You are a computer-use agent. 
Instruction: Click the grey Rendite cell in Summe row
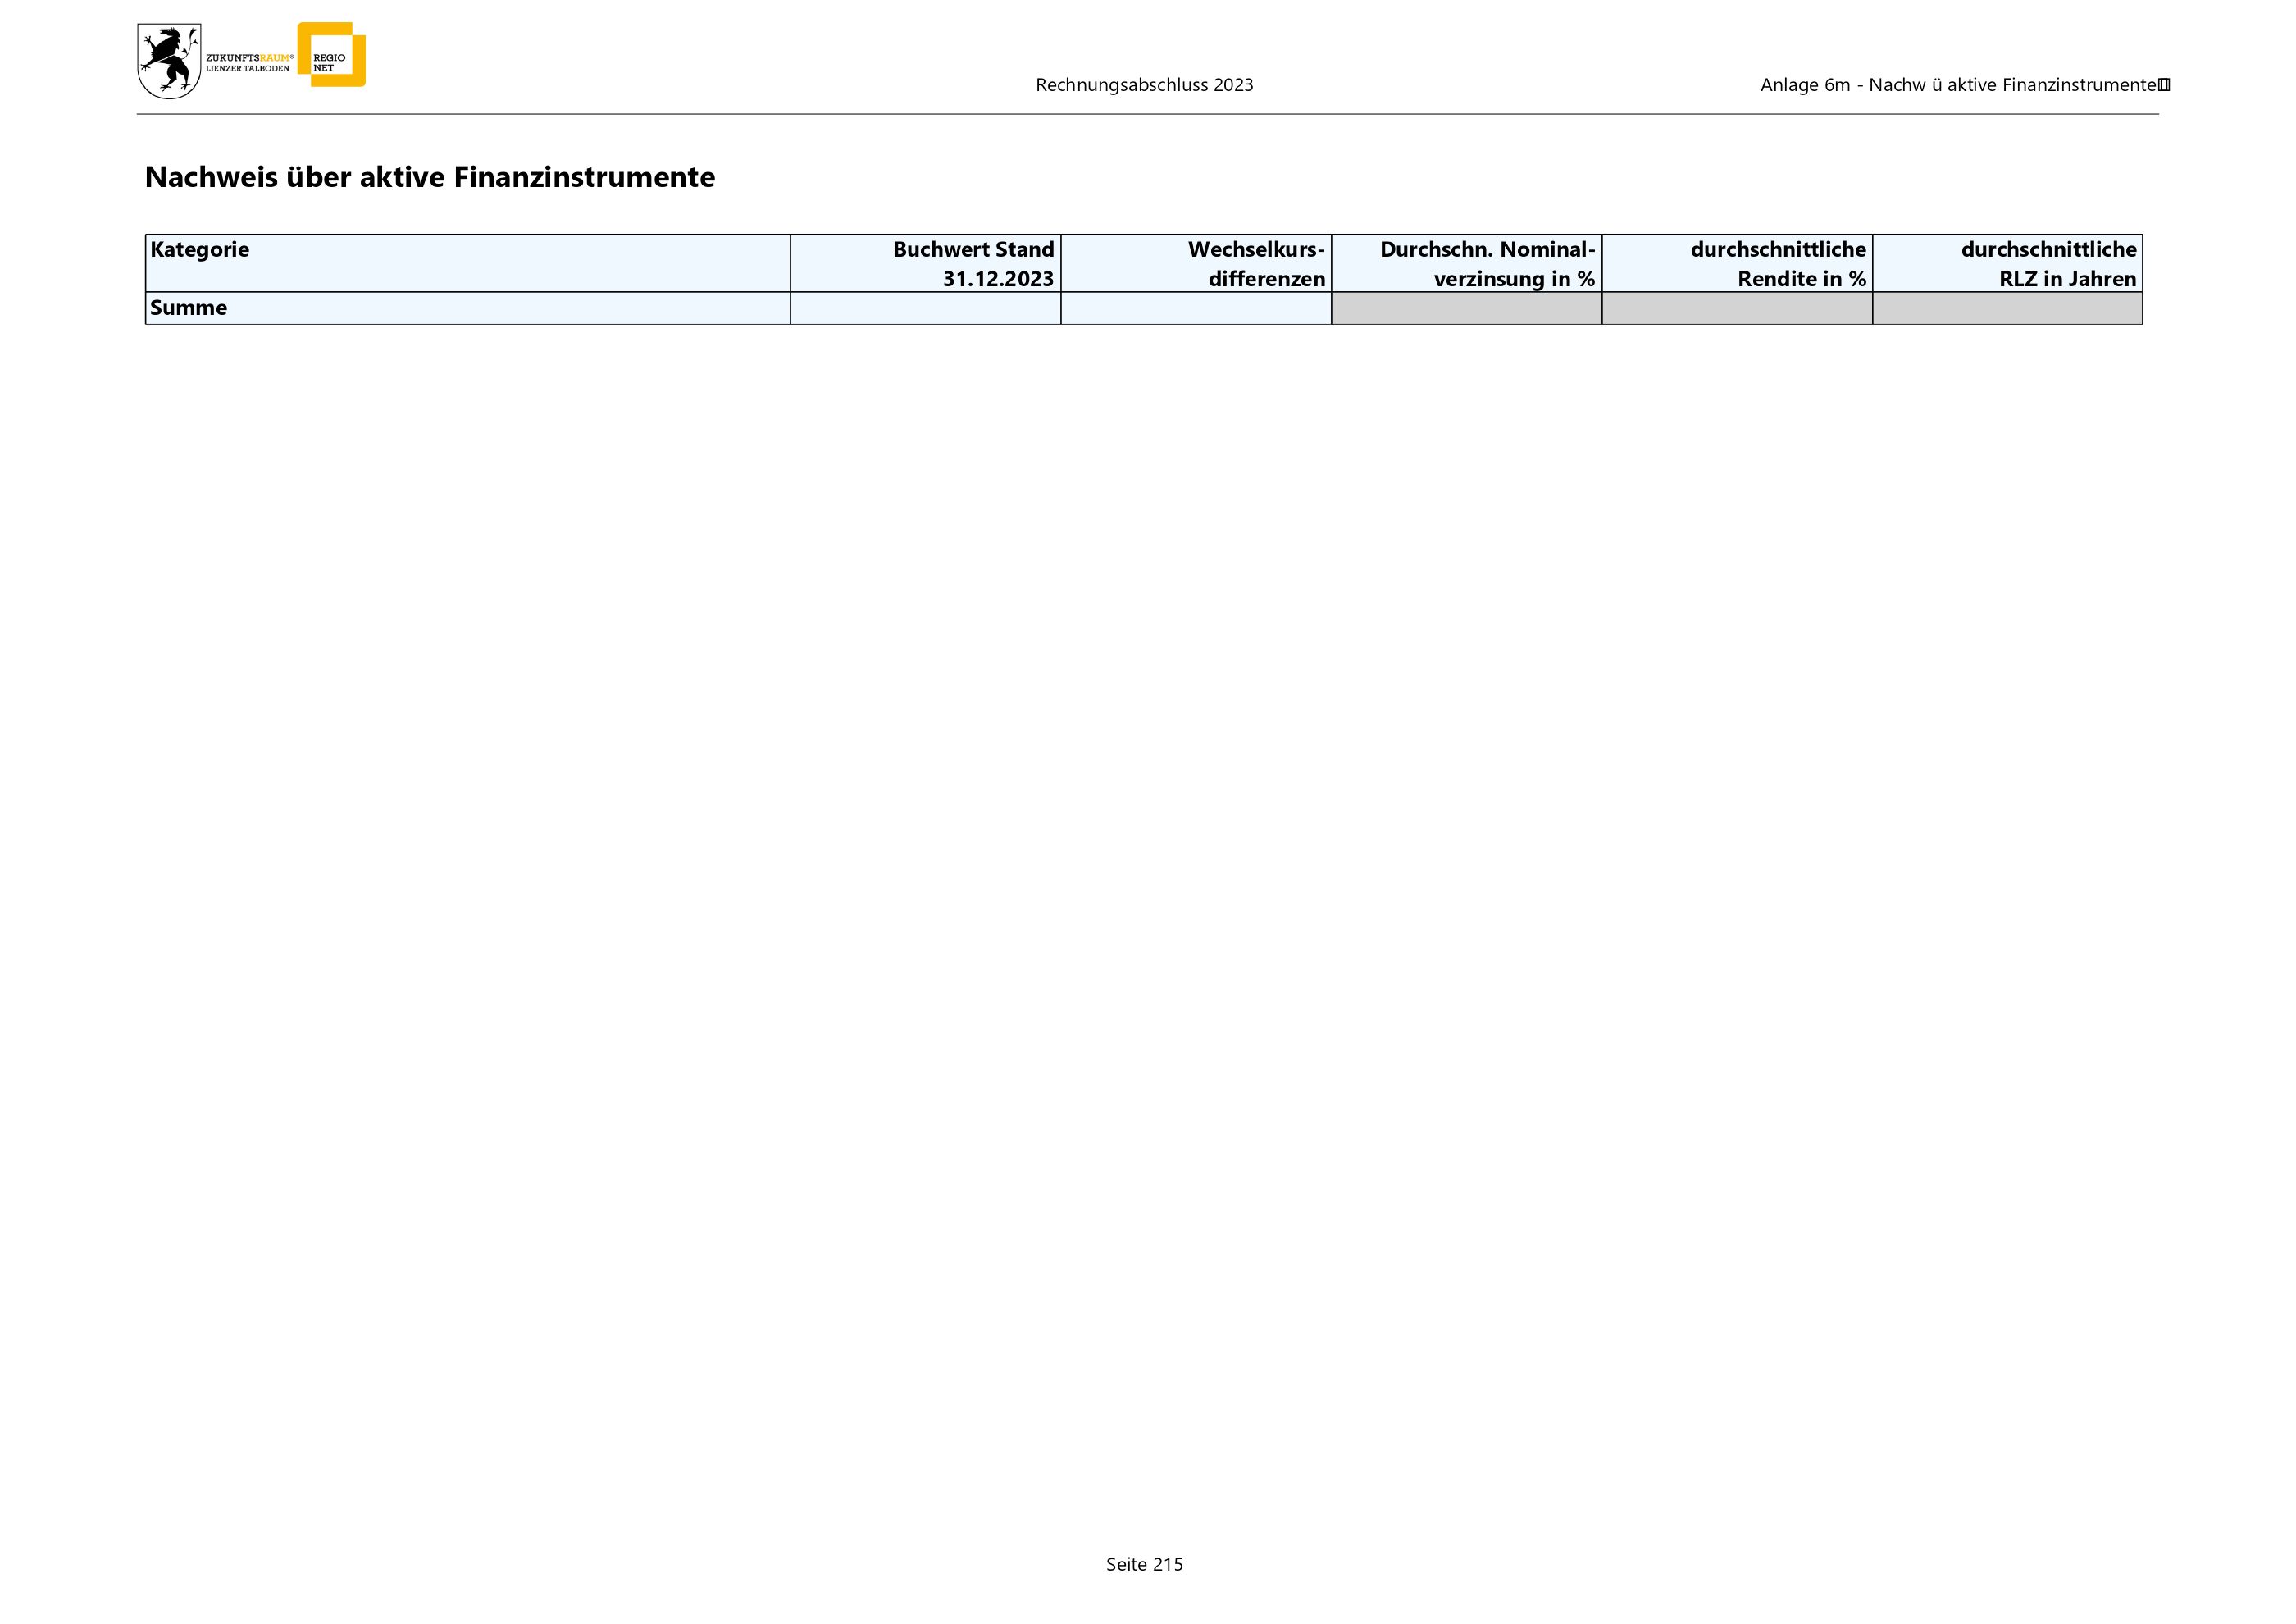click(x=1737, y=308)
